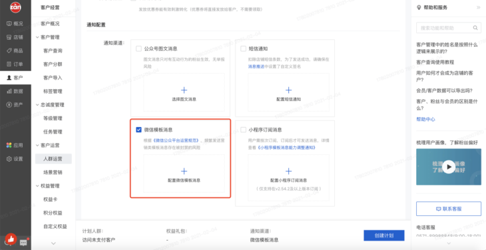The height and width of the screenshot is (250, 486).
Task: Open the chat message icon
Action: 23,243
